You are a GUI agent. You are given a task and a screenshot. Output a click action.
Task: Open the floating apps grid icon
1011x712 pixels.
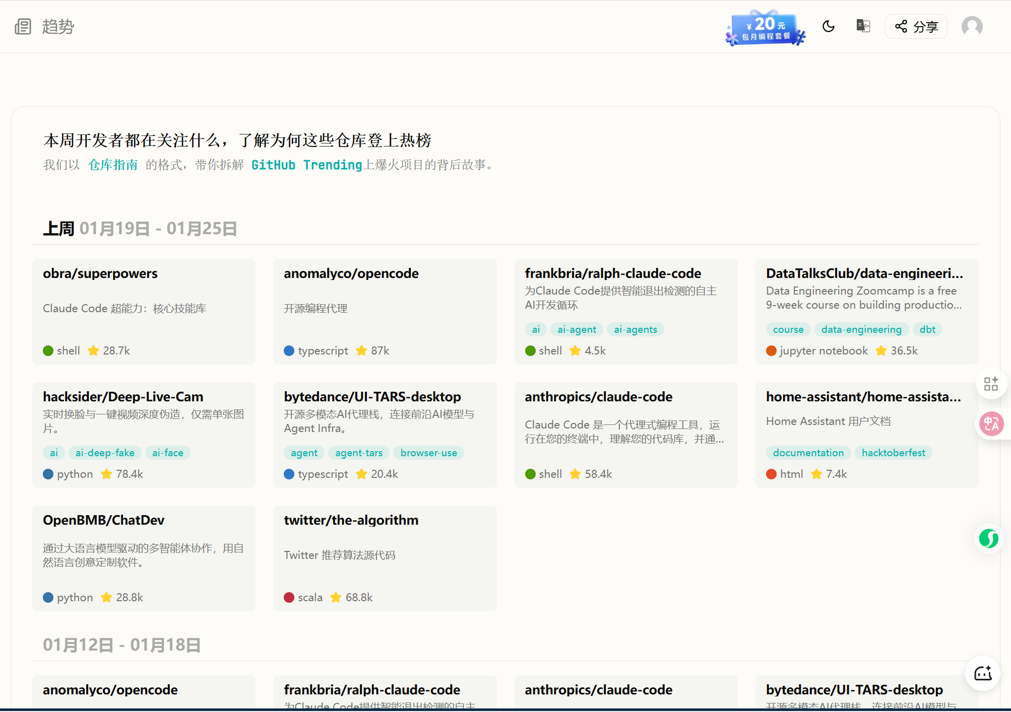point(991,384)
